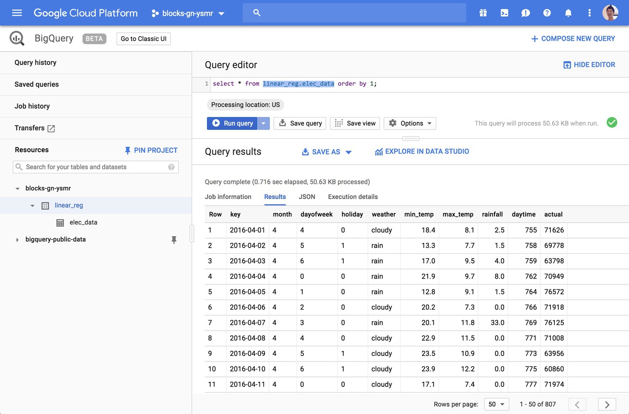
Task: Click the query validation green checkmark
Action: (x=612, y=123)
